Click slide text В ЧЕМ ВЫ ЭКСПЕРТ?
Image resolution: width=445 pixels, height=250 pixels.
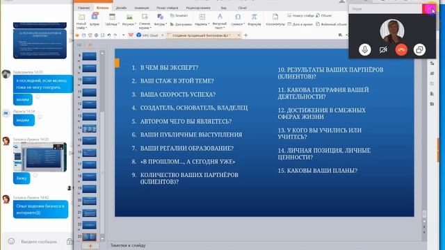[170, 68]
